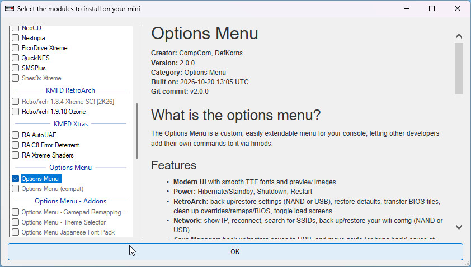Click the KMFD Xtras group header

coord(70,124)
